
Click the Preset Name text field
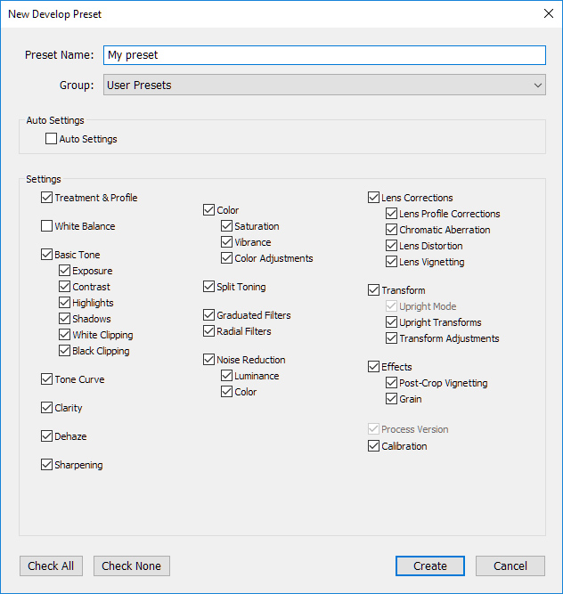point(324,55)
